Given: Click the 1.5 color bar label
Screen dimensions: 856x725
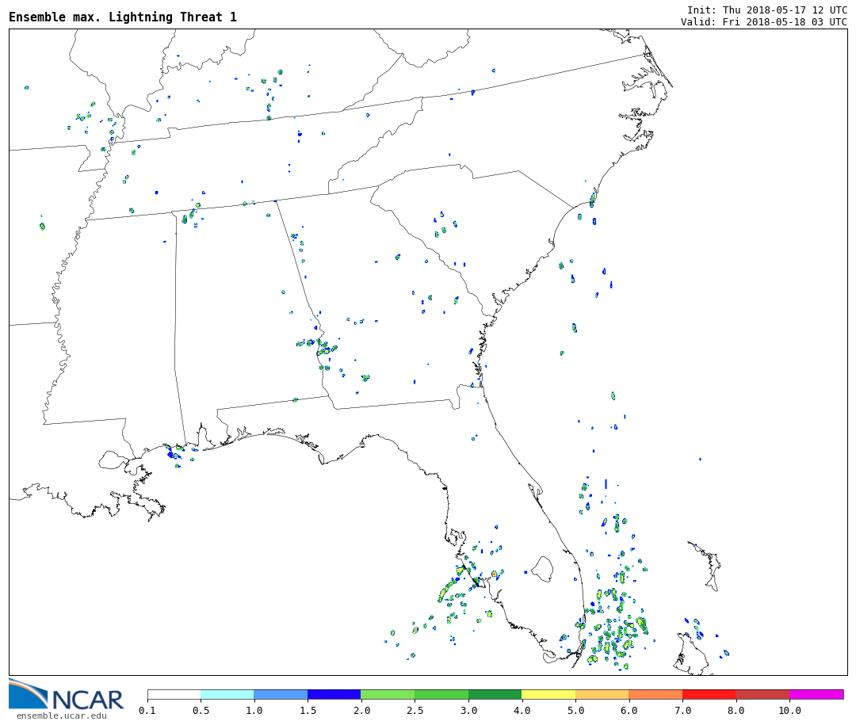Looking at the screenshot, I should click(308, 710).
